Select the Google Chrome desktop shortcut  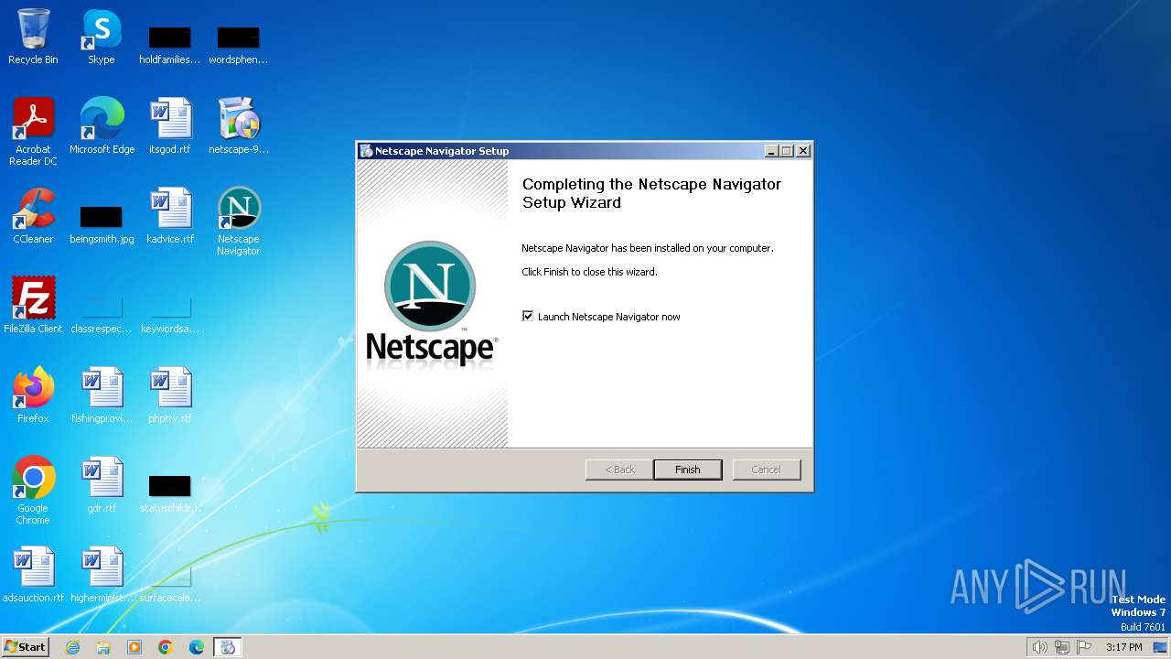pos(33,491)
